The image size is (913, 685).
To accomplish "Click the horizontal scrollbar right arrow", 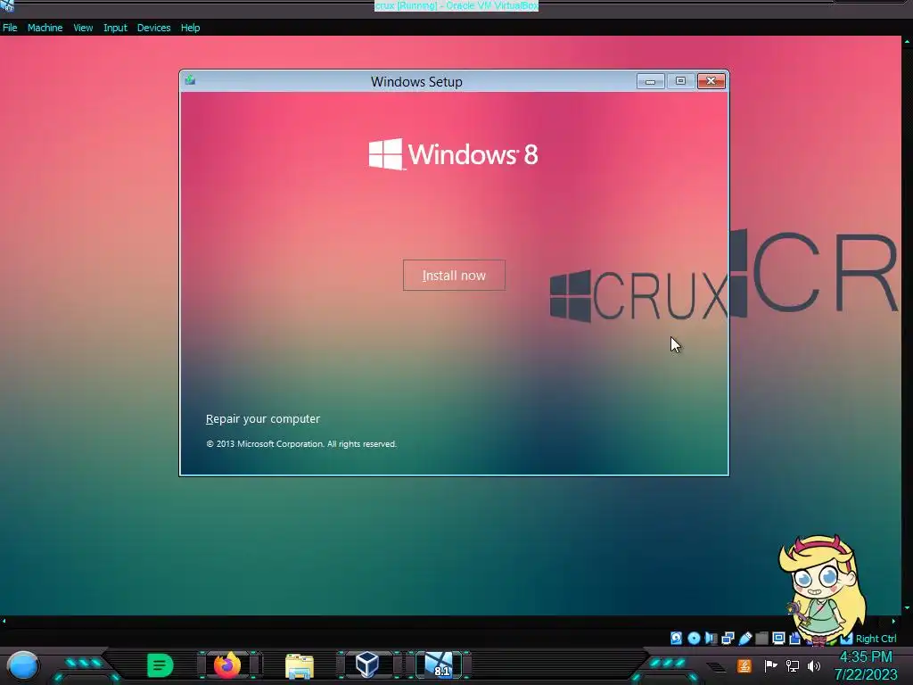I will 894,622.
